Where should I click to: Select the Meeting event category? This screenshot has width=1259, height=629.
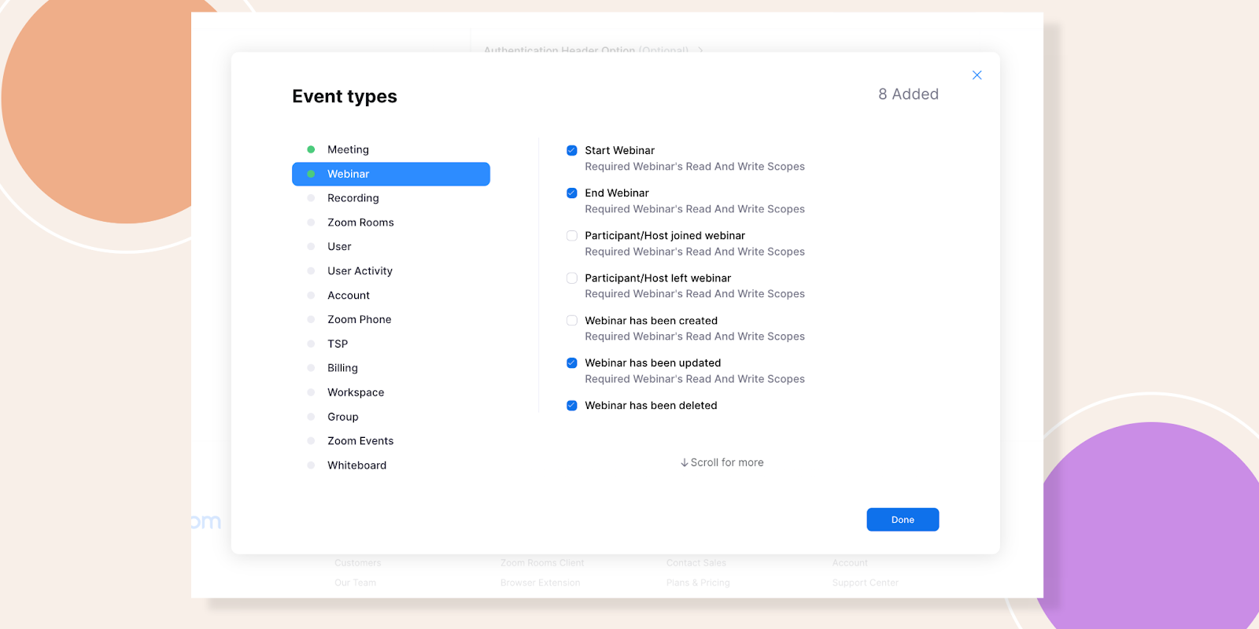coord(391,149)
